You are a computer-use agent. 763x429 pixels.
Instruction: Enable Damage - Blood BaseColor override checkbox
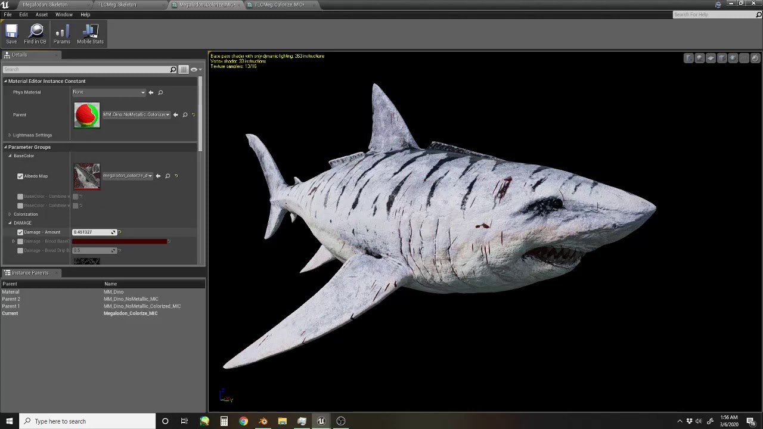click(20, 241)
